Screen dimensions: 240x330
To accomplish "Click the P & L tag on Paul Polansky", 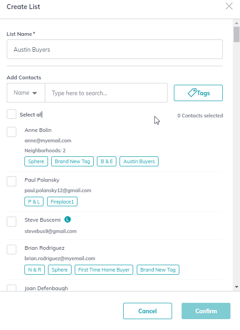I will tap(34, 202).
